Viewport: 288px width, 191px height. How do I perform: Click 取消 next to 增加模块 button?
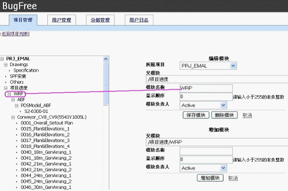tap(233, 178)
